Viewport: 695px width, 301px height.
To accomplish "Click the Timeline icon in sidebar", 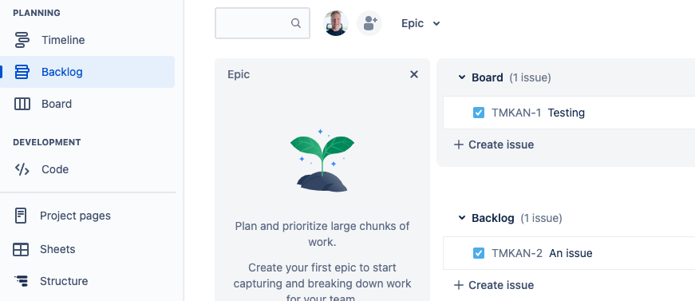I will [x=22, y=40].
